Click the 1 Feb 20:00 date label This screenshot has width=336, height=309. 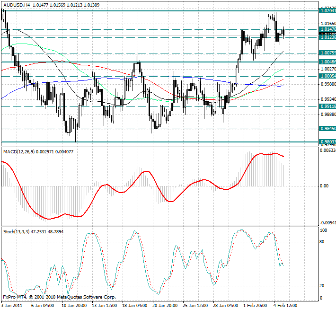256,305
